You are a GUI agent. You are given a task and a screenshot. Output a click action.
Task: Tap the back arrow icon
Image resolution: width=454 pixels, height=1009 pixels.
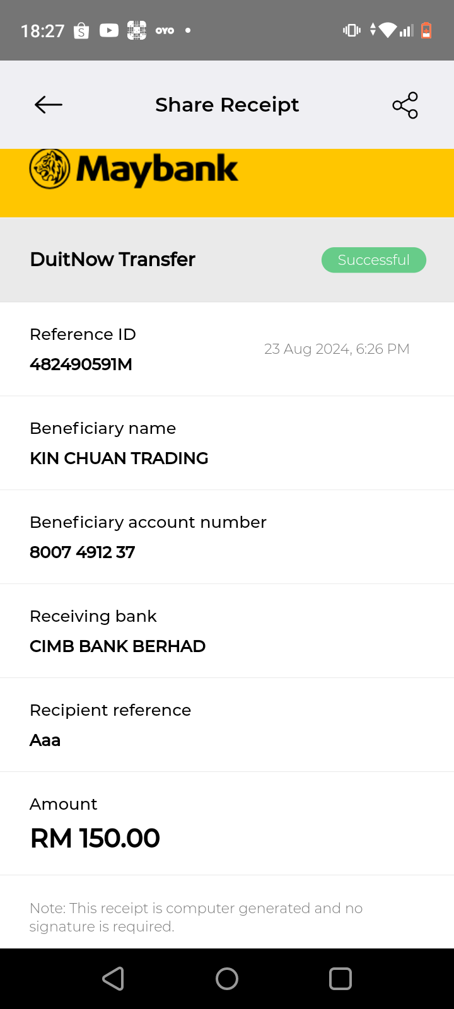coord(49,105)
